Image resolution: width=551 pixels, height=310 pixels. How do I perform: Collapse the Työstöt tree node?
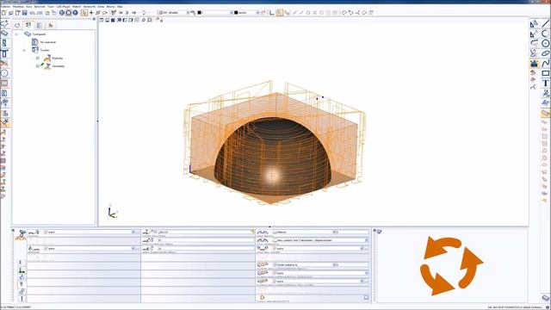24,50
